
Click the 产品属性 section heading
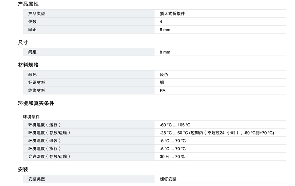coord(28,4)
